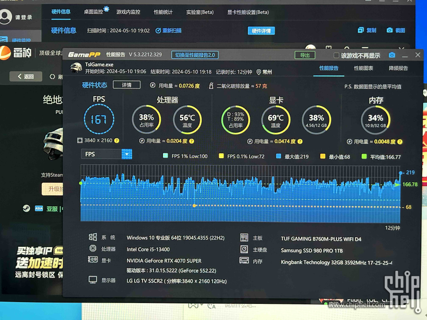Select the 硬件信息 tab in the top bar
Viewport: 427px width, 320px height.
coord(61,12)
